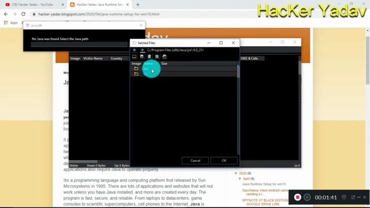
Task: Click the Image column header in Selected Files
Action: 136,64
